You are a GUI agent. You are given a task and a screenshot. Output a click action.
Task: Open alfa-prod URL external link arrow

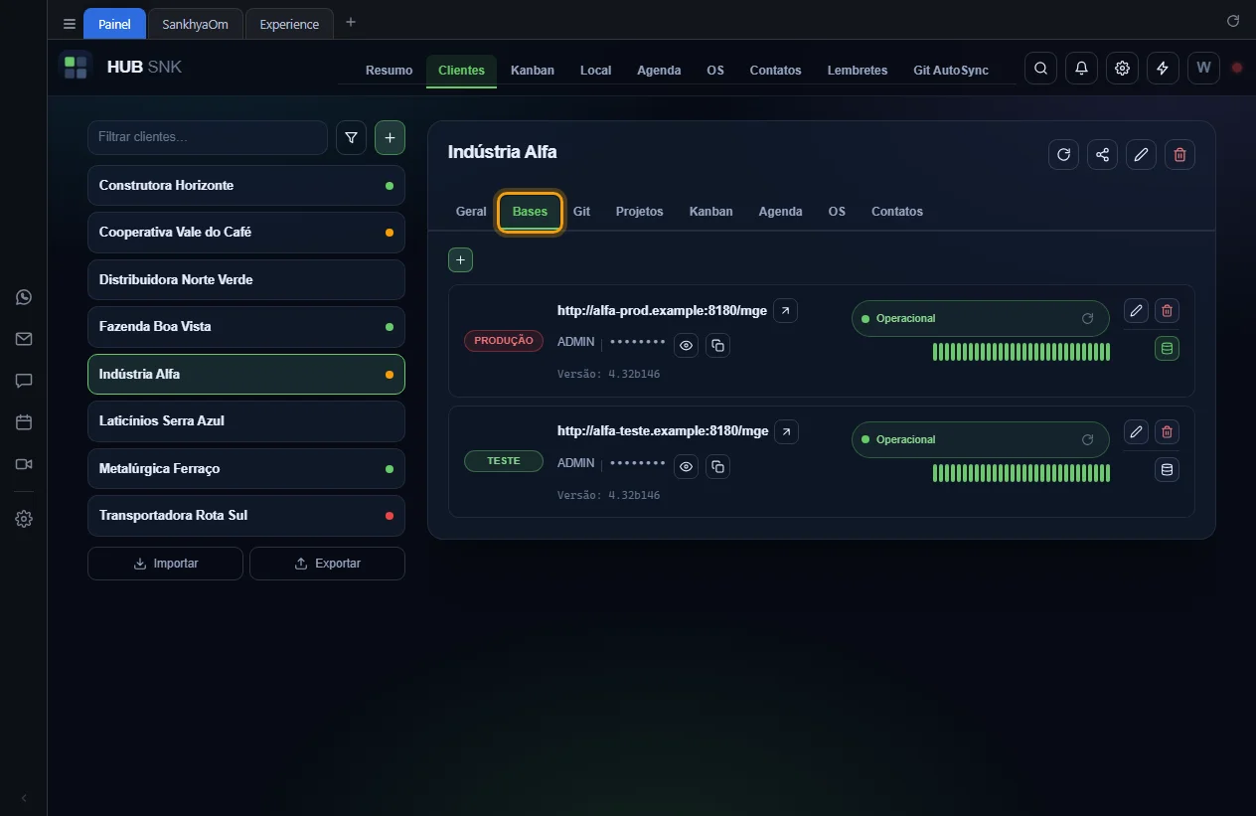coord(785,311)
